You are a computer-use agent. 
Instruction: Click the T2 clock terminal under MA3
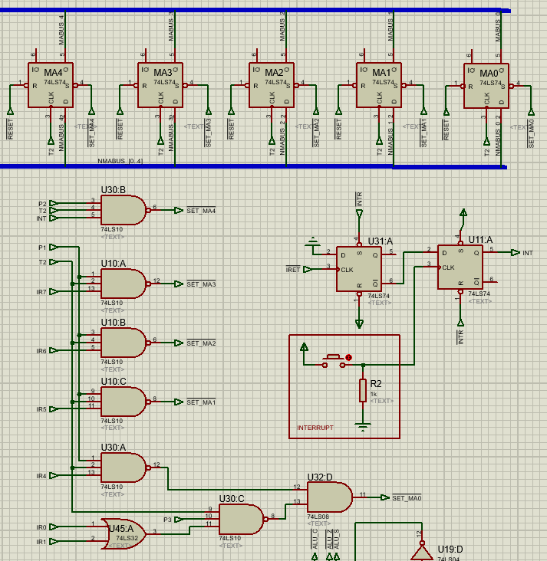(161, 140)
